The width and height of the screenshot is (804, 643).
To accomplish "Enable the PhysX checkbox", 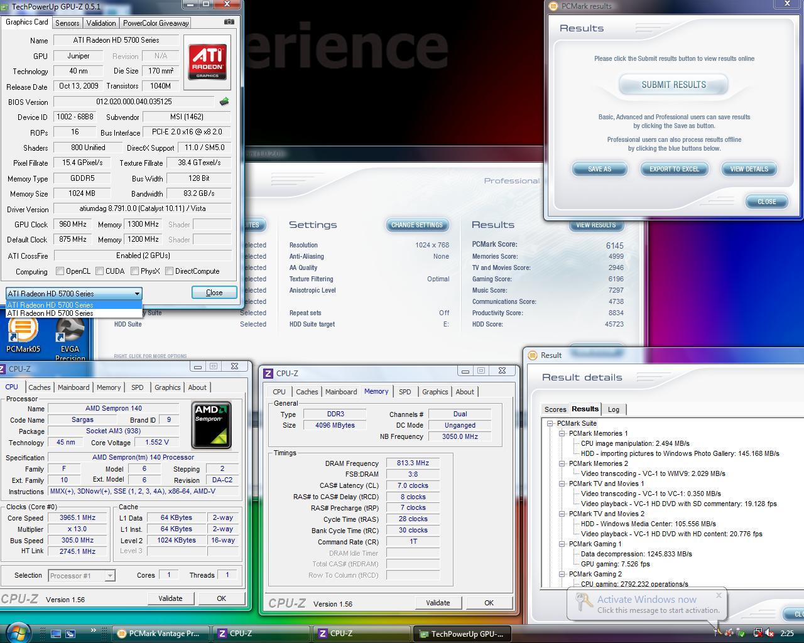I will (135, 271).
